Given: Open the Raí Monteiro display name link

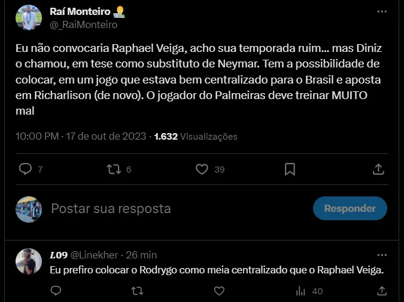Looking at the screenshot, I should pyautogui.click(x=83, y=11).
